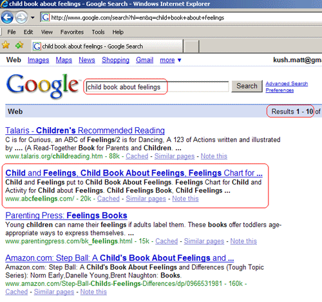Click the Add to Favorites star icon
322x302 pixels.
(x=19, y=45)
